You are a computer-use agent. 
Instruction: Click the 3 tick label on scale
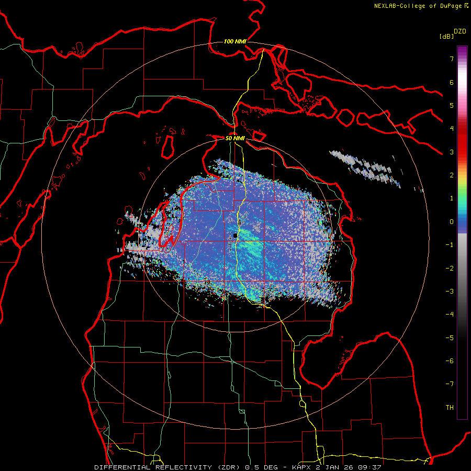click(x=452, y=152)
